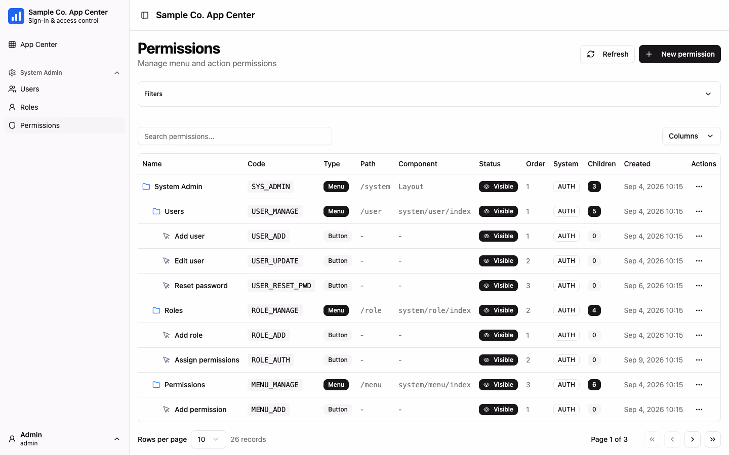This screenshot has height=455, width=729.
Task: Click the system/role/index component cell
Action: pos(434,310)
